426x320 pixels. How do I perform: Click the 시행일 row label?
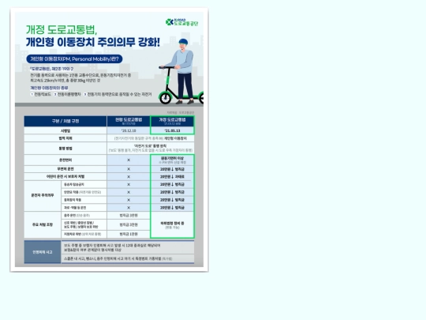click(65, 131)
